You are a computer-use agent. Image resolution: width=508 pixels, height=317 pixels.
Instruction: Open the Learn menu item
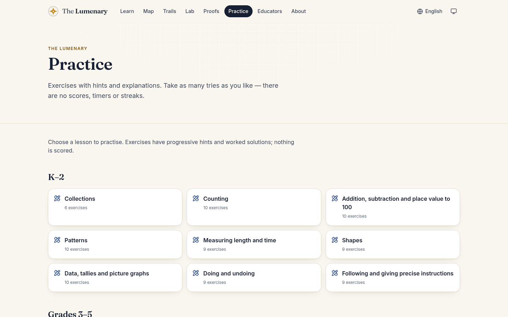tap(127, 11)
